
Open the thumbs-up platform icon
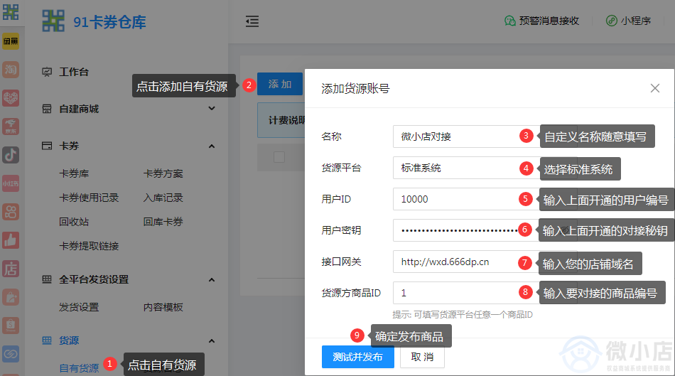11,240
